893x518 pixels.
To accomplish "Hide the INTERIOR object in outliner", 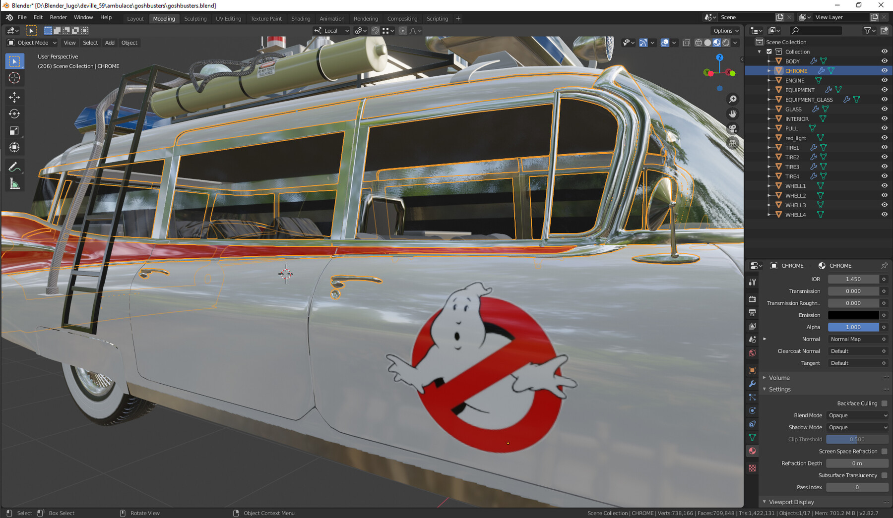I will pyautogui.click(x=884, y=118).
